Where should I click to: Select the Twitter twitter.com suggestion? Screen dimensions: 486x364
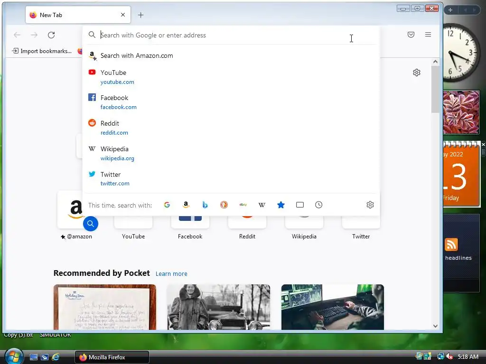231,179
